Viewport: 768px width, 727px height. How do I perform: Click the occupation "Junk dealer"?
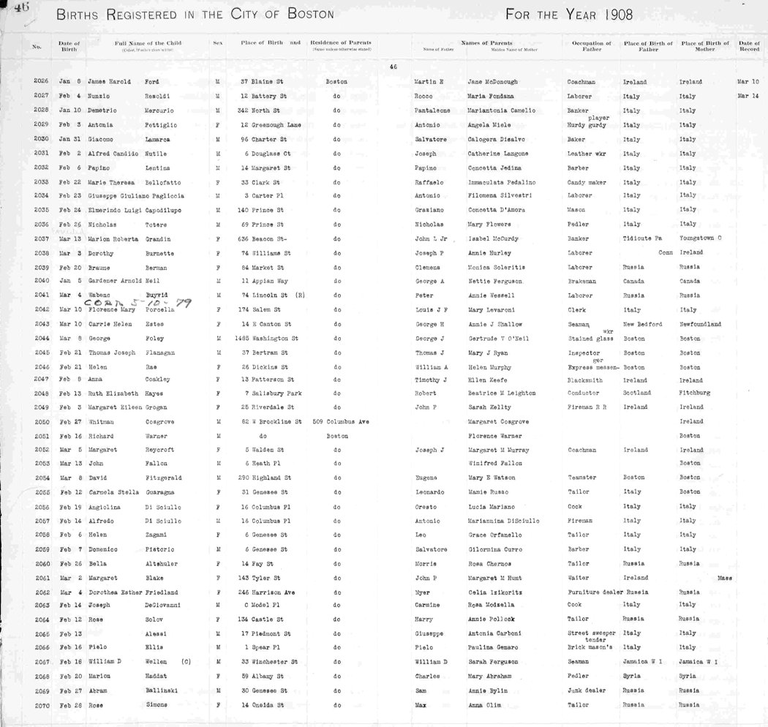tap(587, 690)
